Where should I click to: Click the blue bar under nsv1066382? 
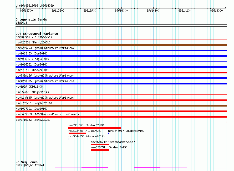point(121,67)
